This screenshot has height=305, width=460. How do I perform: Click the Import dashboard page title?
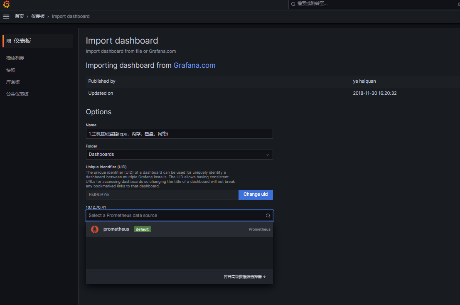point(122,40)
